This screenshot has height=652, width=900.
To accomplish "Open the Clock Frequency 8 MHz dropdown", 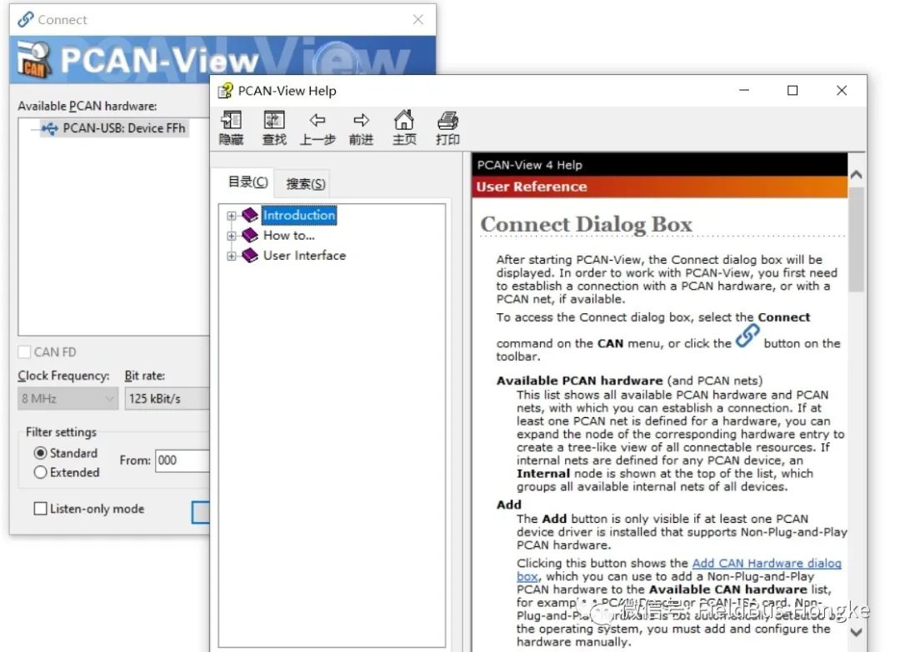I will [67, 399].
